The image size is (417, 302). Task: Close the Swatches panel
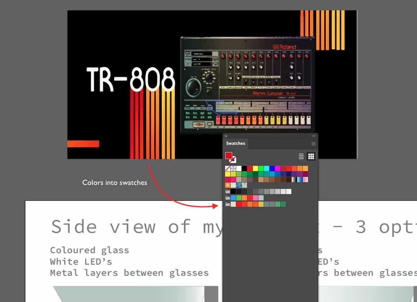coord(226,136)
